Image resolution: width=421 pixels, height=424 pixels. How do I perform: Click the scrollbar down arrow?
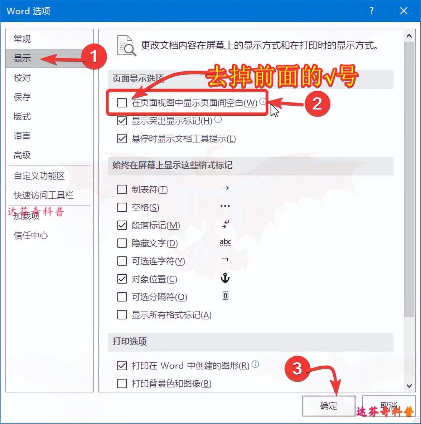point(408,386)
